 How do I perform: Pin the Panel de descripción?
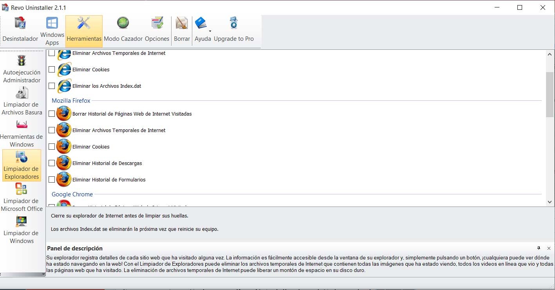(x=539, y=248)
